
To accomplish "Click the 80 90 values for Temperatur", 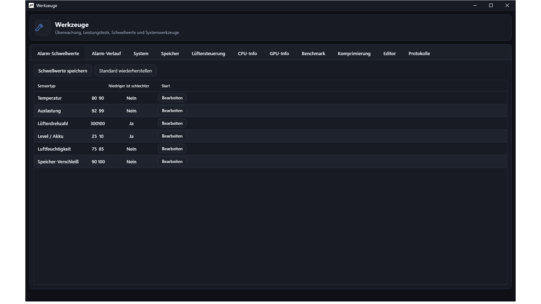I will pyautogui.click(x=98, y=98).
